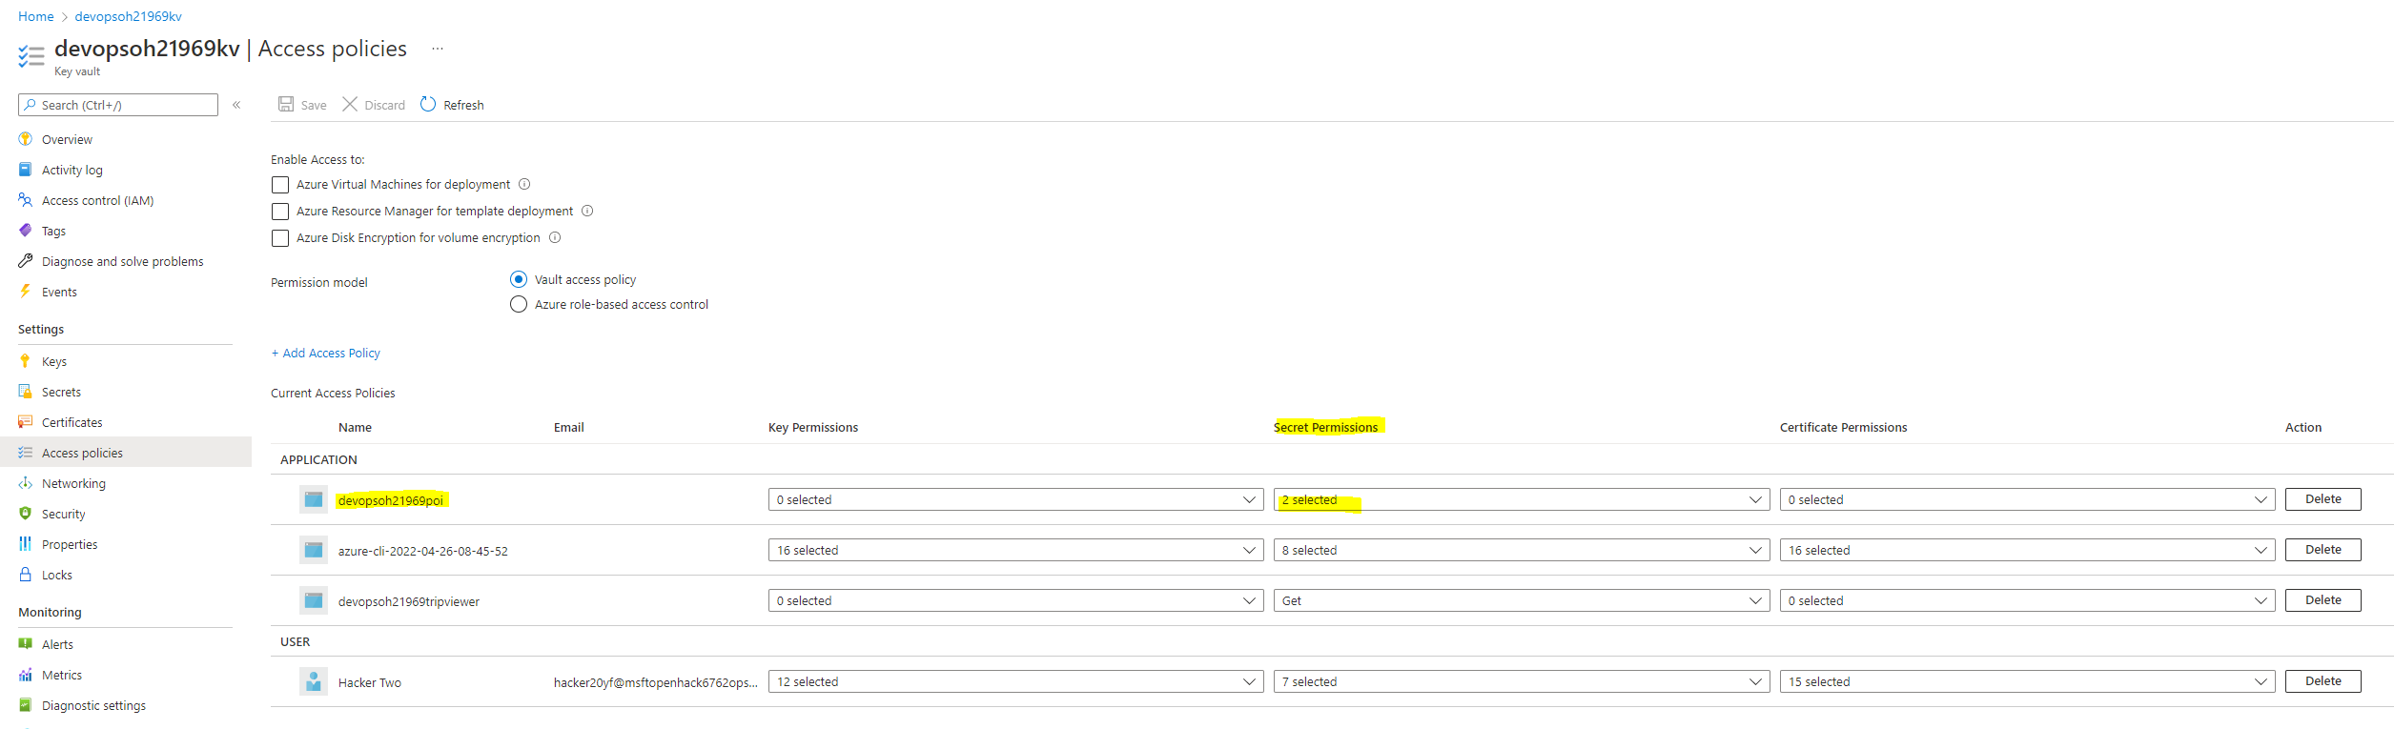The height and width of the screenshot is (729, 2394).
Task: Open Secret Permissions dropdown showing 7 selected
Action: (x=1522, y=681)
